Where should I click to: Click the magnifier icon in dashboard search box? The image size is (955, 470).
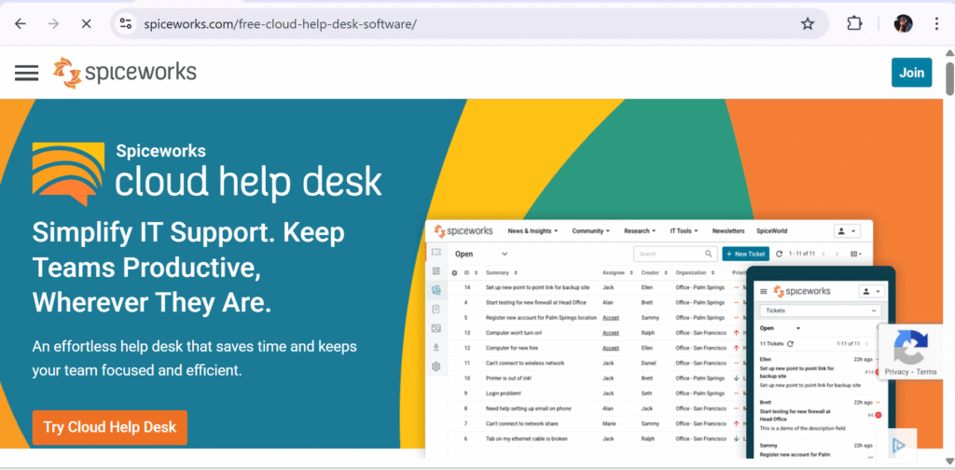tap(709, 254)
